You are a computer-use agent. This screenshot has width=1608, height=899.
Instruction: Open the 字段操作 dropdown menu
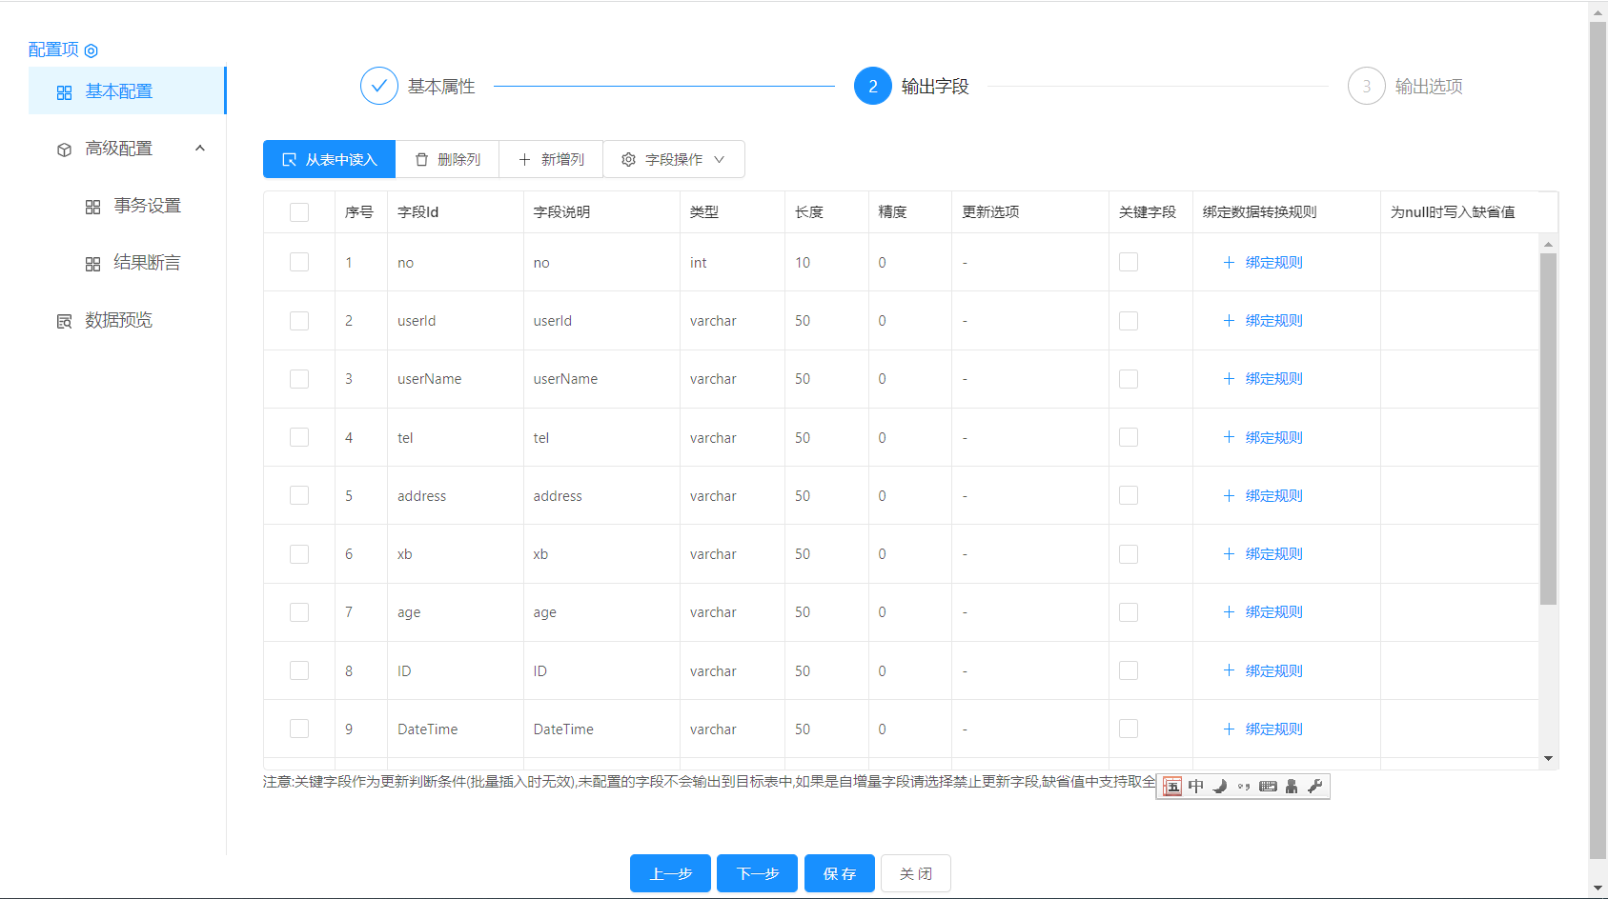[x=674, y=160]
